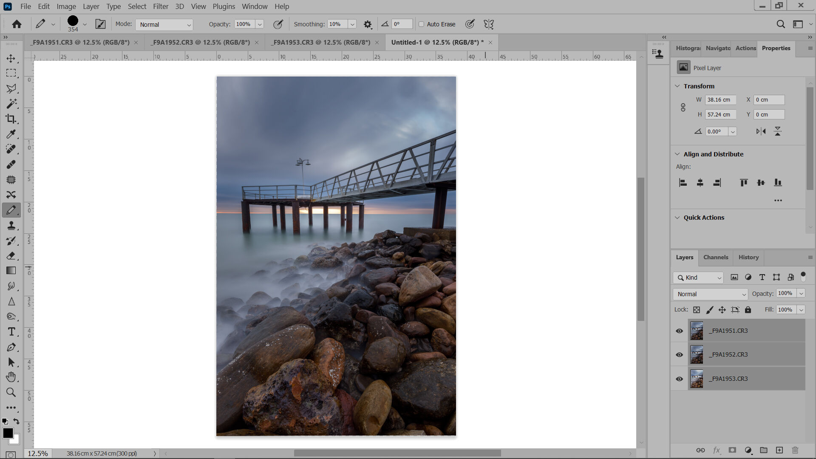
Task: Open the Mode Normal dropdown
Action: click(x=164, y=25)
